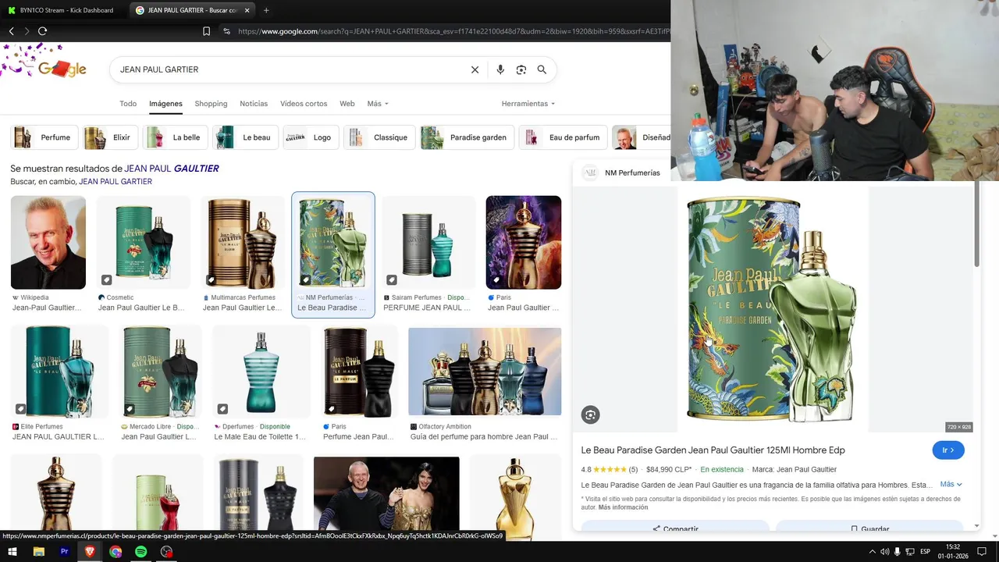
Task: Open the Sairam Perfumes thumbnail
Action: (x=428, y=243)
